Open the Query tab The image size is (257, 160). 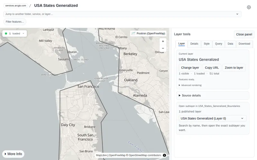click(218, 44)
